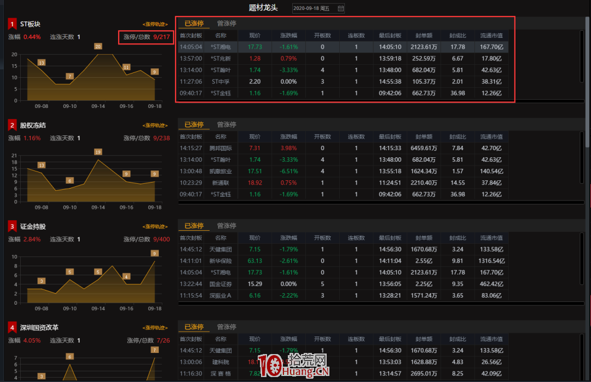Select the 已涨停 tab in the 股权冻结 section
This screenshot has width=591, height=382.
click(x=194, y=124)
